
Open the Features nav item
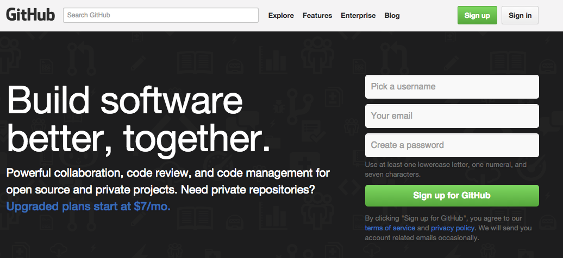coord(317,15)
